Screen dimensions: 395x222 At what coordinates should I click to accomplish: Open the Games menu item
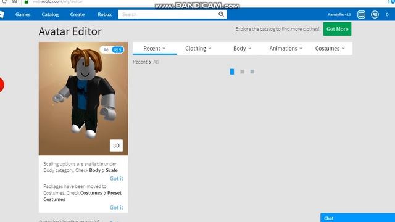pyautogui.click(x=23, y=15)
